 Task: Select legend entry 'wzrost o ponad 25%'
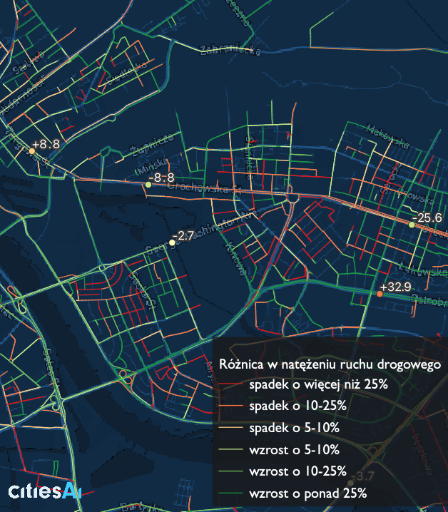[x=308, y=493]
